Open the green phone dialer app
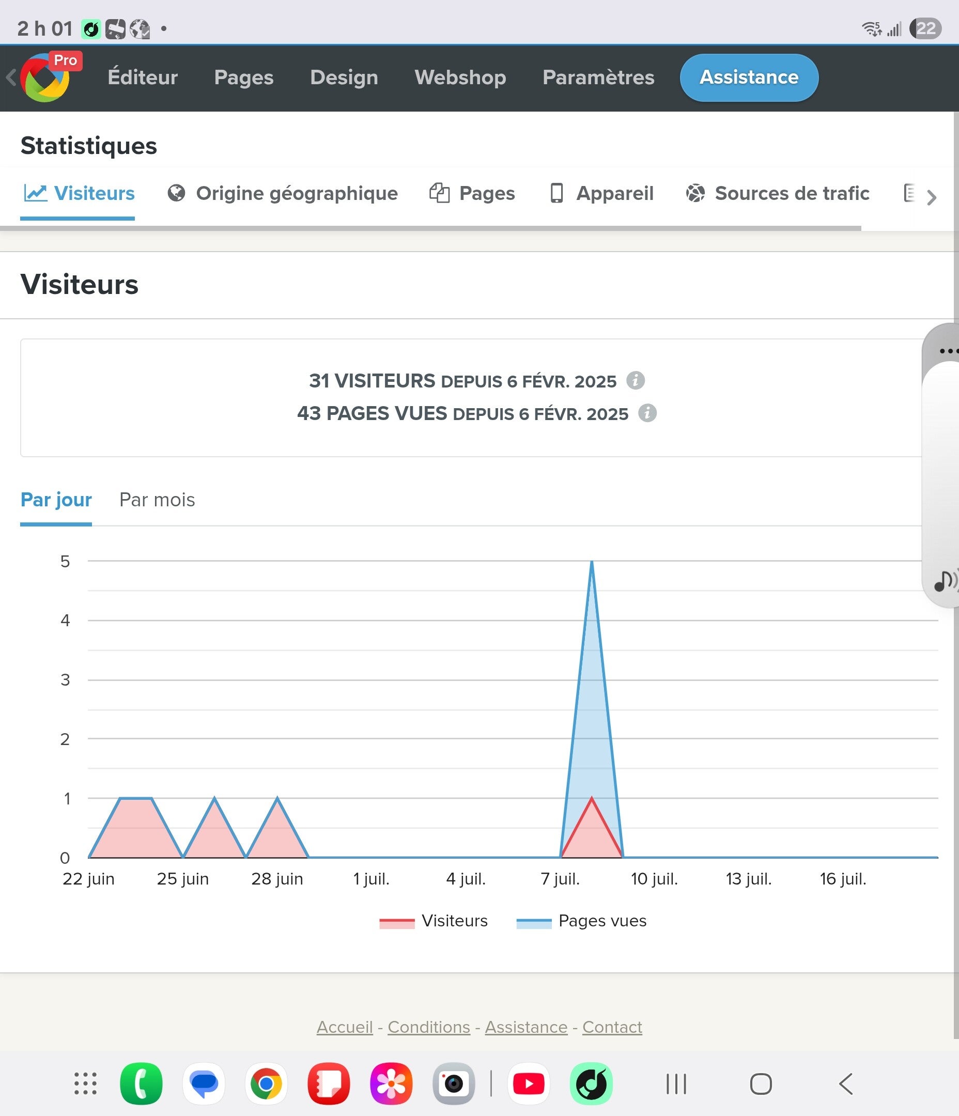This screenshot has height=1116, width=959. click(141, 1083)
